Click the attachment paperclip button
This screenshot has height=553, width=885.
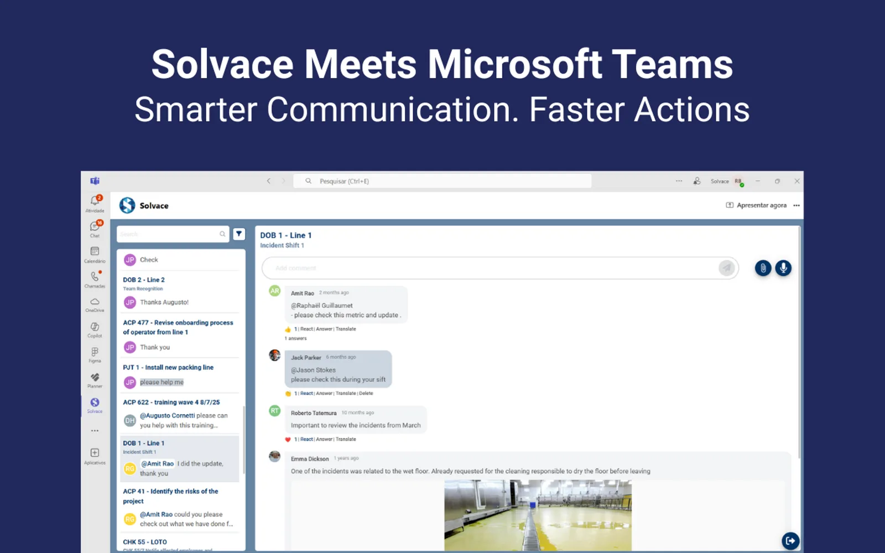pos(763,268)
